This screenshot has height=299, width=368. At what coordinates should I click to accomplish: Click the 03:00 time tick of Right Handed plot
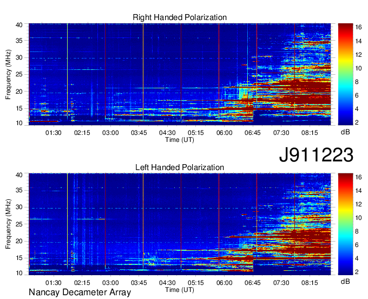click(110, 133)
